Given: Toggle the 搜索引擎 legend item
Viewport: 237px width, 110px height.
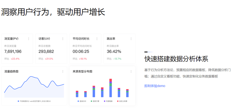Looking at the screenshot, I should click(x=95, y=101).
